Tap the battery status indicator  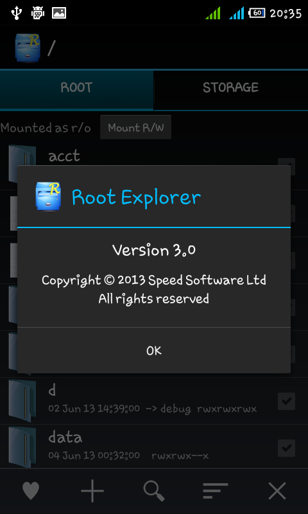tap(257, 13)
